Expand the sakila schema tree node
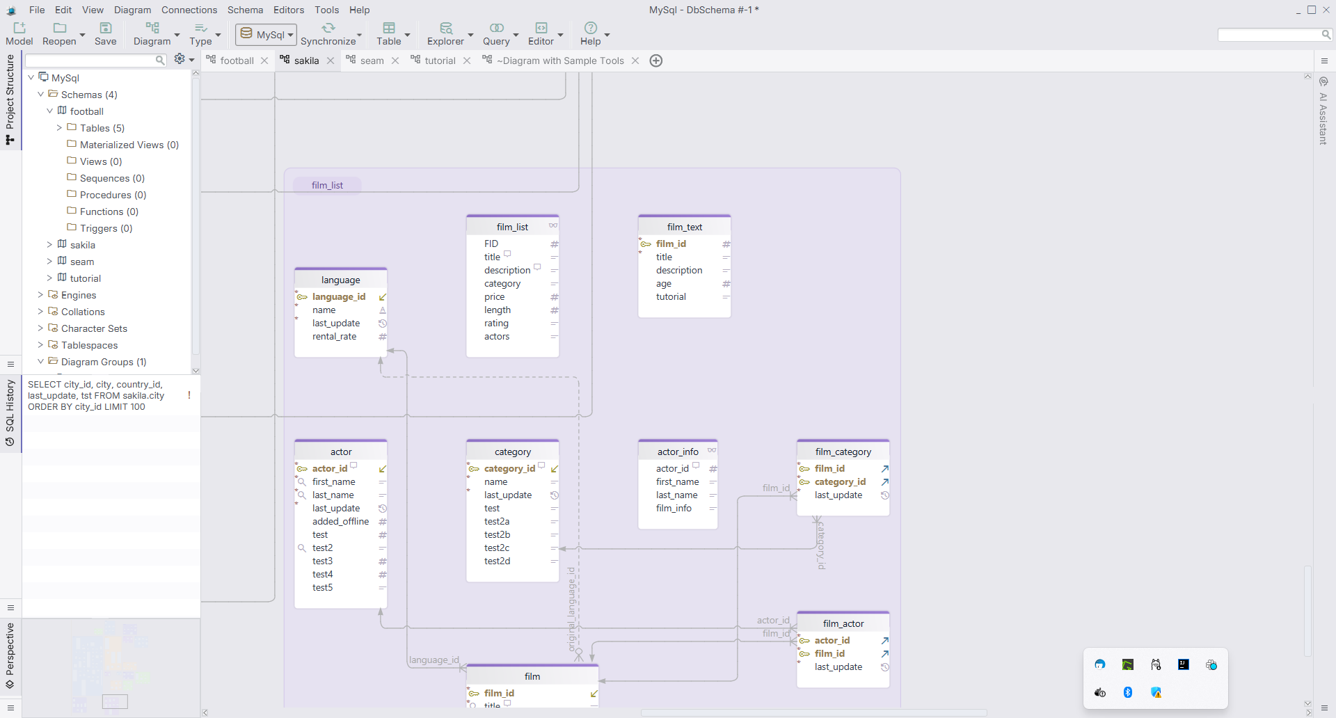 [49, 245]
